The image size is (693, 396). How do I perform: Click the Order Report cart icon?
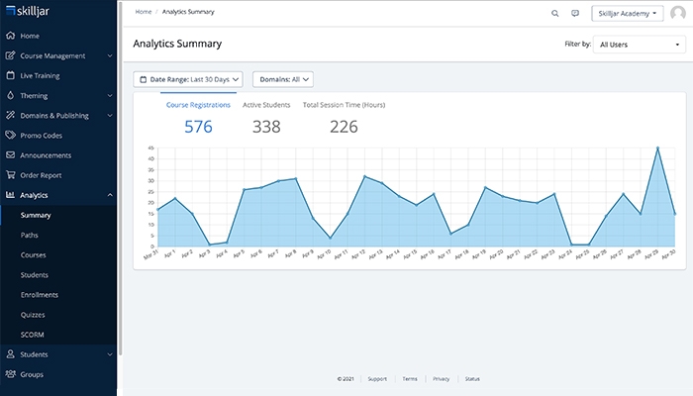tap(11, 175)
